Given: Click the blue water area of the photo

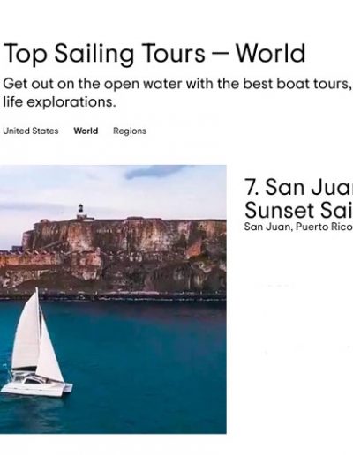Looking at the screenshot, I should [147, 368].
